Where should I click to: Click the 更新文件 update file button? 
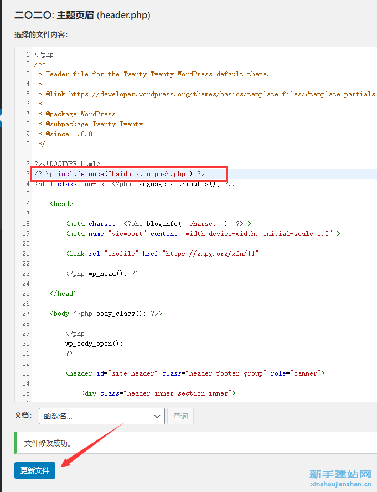[x=35, y=470]
